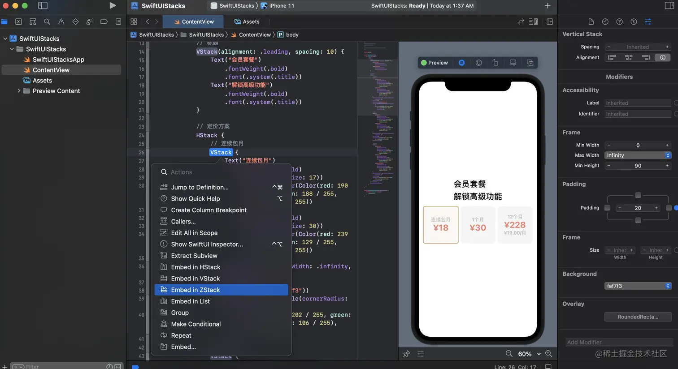Choose Embed in HStack

(222, 267)
